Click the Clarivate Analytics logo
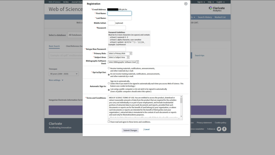Screen dimensions: 275x155 click(217, 9)
